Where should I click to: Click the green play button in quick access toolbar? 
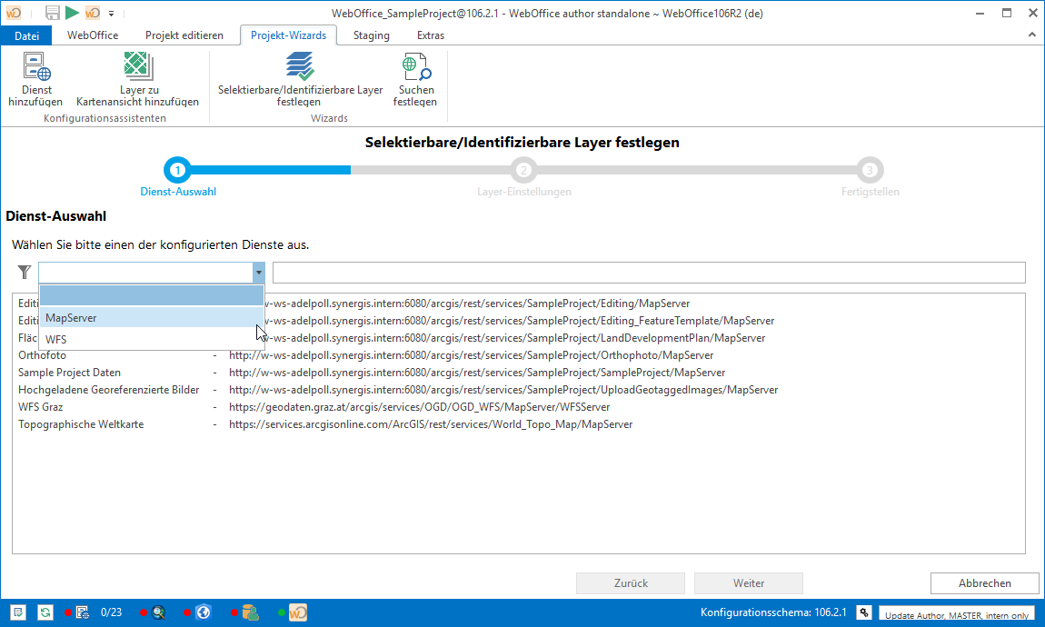72,13
